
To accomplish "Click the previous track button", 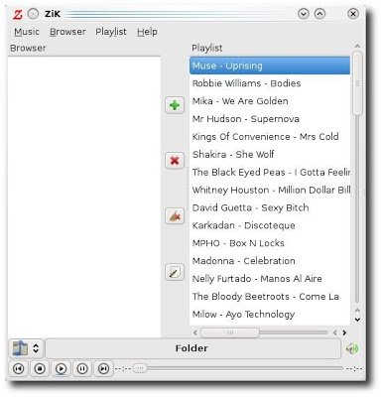I will pyautogui.click(x=19, y=368).
